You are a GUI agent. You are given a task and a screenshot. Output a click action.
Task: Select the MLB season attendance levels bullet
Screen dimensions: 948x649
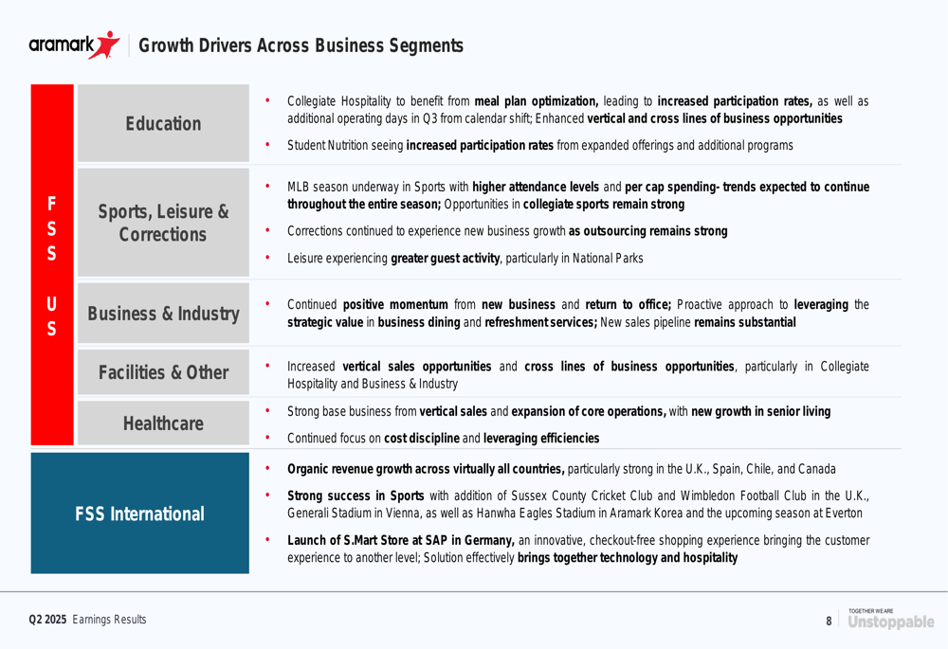click(578, 195)
